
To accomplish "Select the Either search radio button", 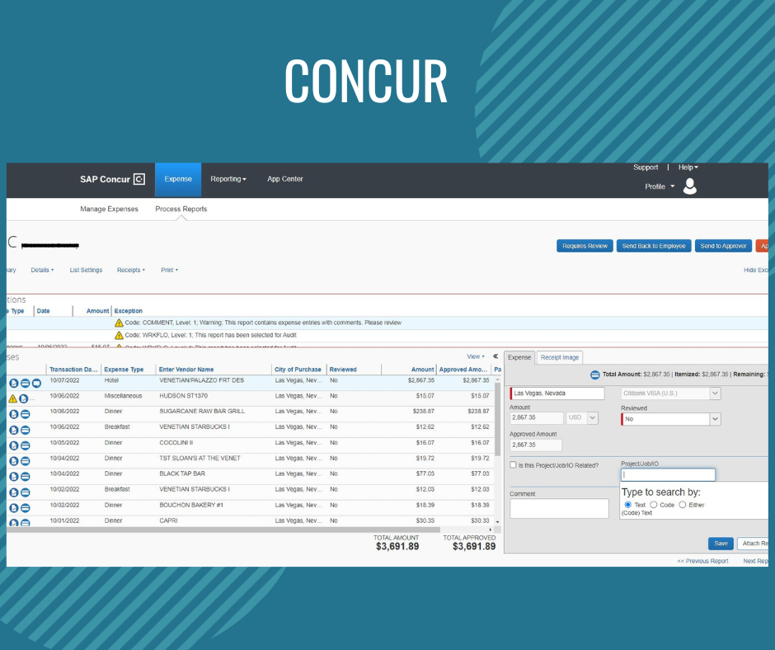I will 683,505.
